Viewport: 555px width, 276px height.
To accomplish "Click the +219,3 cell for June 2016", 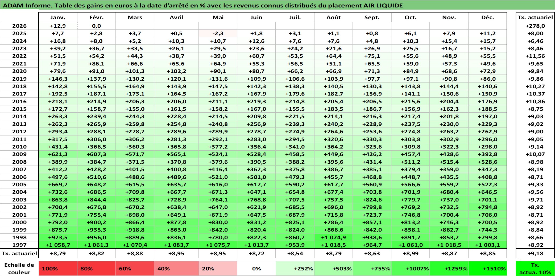I will tap(256, 101).
